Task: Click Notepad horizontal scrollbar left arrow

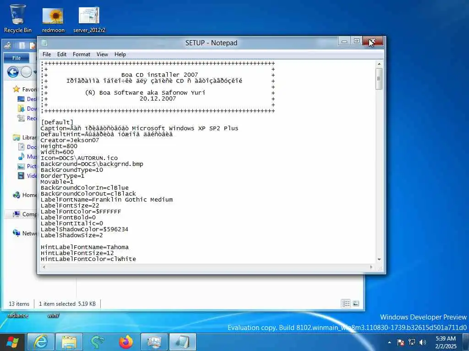Action: 44,267
